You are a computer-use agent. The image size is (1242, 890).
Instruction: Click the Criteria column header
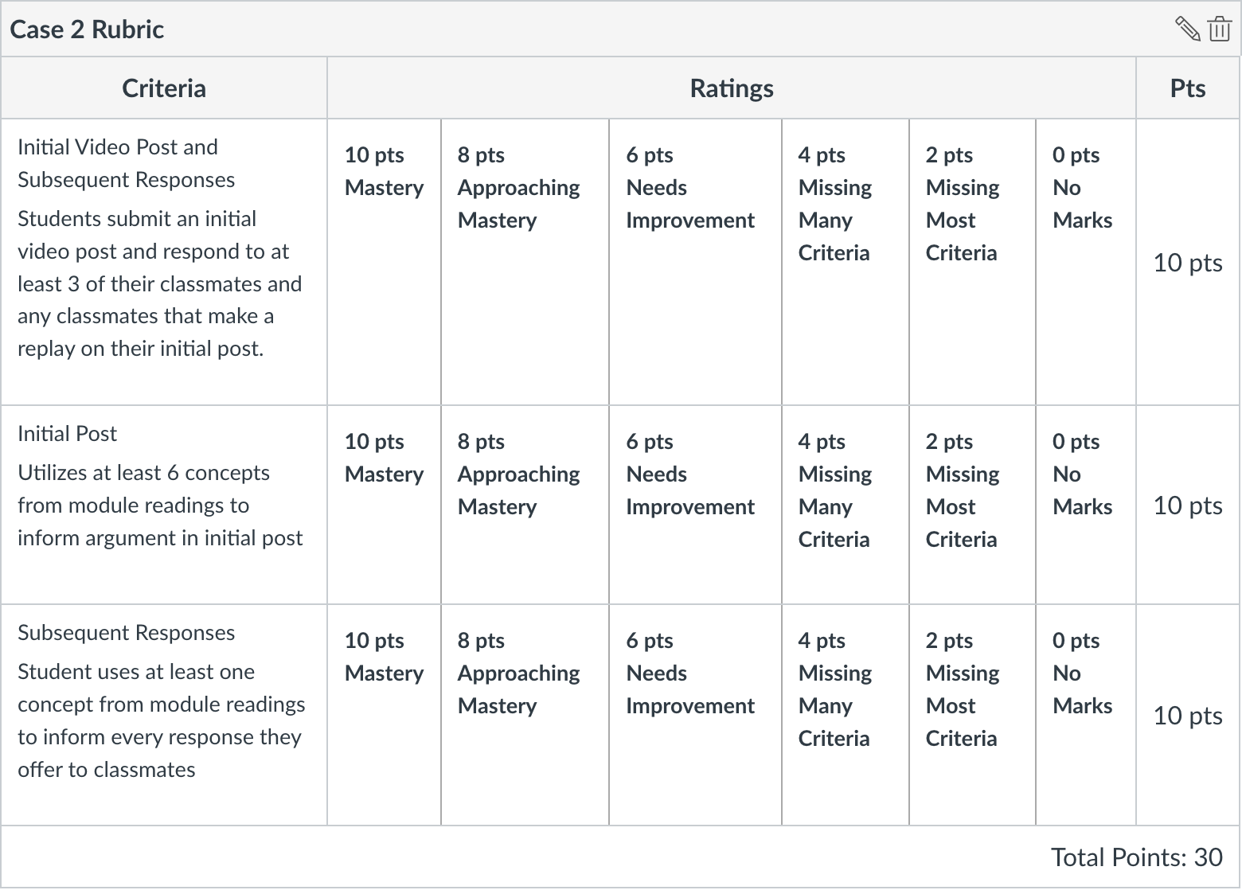click(x=163, y=88)
